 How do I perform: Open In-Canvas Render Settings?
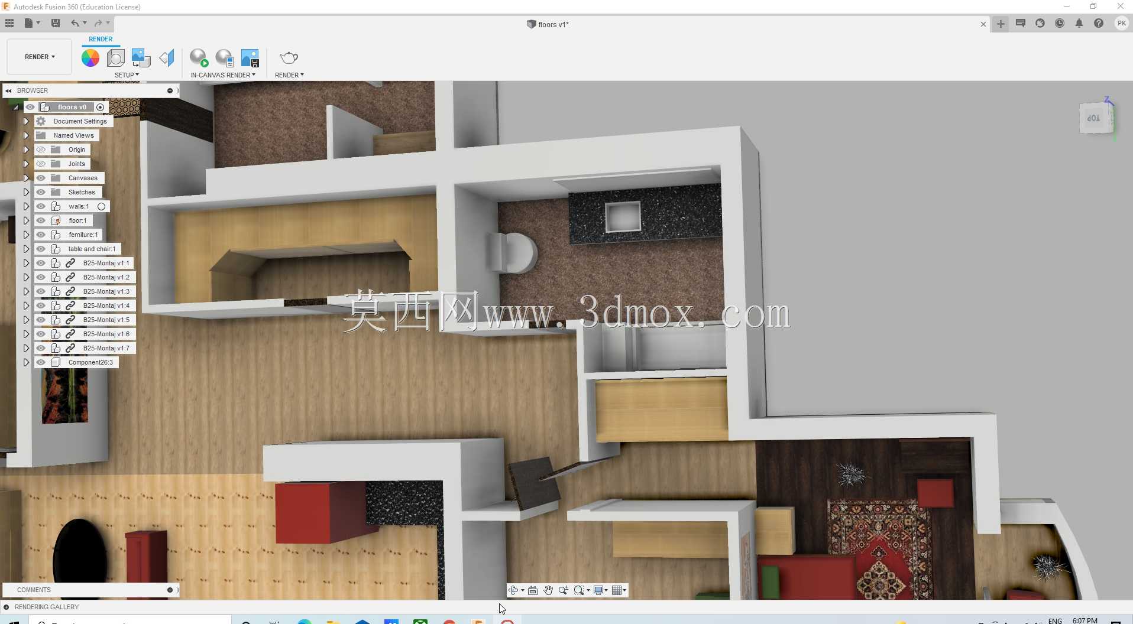pos(224,58)
